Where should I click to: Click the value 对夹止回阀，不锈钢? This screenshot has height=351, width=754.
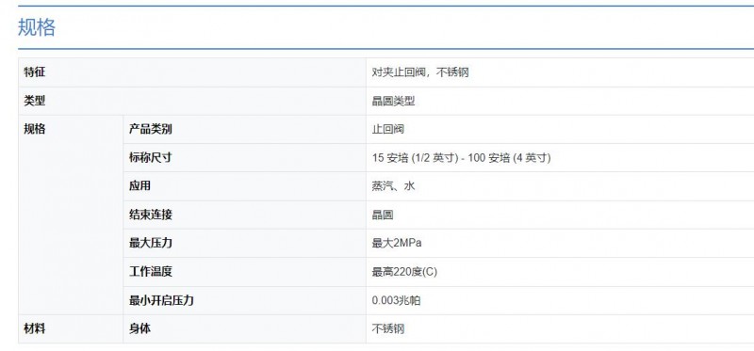419,72
